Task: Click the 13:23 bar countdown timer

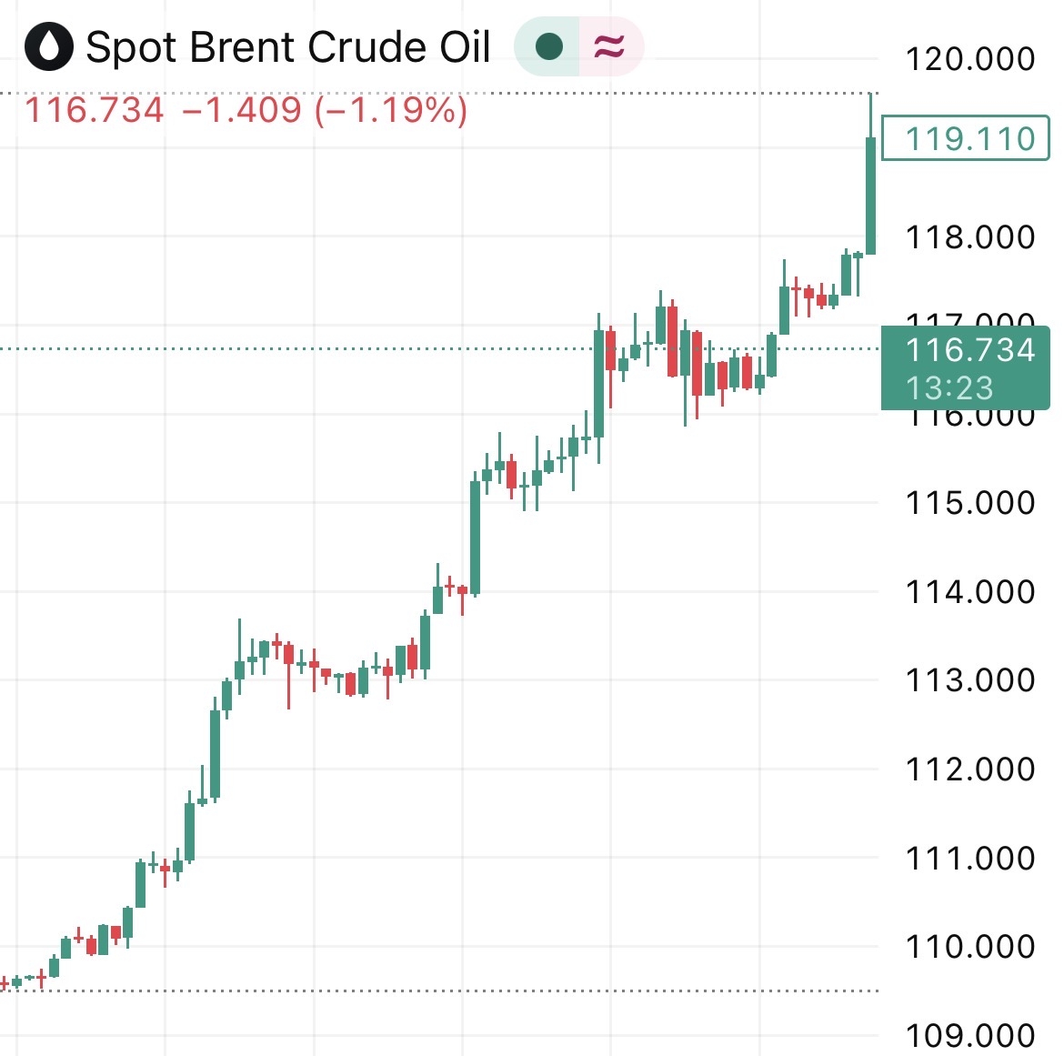Action: point(949,388)
